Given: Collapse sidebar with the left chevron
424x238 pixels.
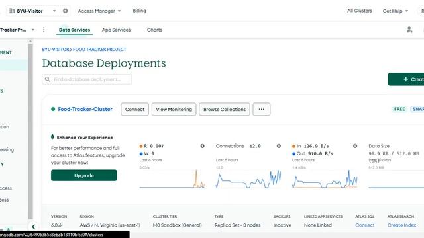Looking at the screenshot, I should click(33, 227).
